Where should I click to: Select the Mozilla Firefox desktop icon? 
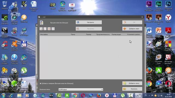[149, 72]
